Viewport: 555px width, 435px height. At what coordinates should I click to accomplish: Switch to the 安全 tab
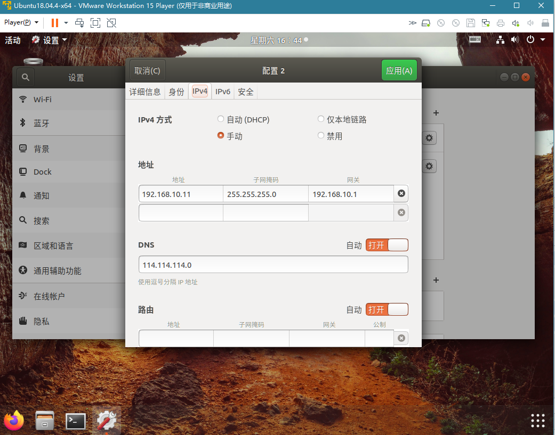tap(246, 92)
